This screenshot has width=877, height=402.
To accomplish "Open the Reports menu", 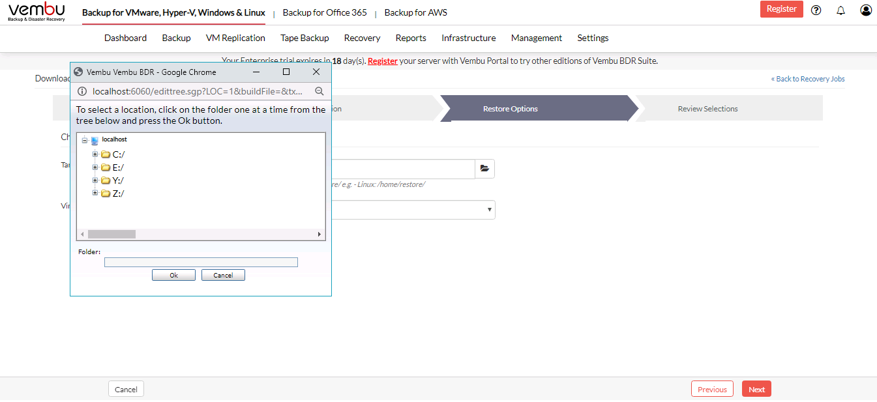I will (411, 38).
